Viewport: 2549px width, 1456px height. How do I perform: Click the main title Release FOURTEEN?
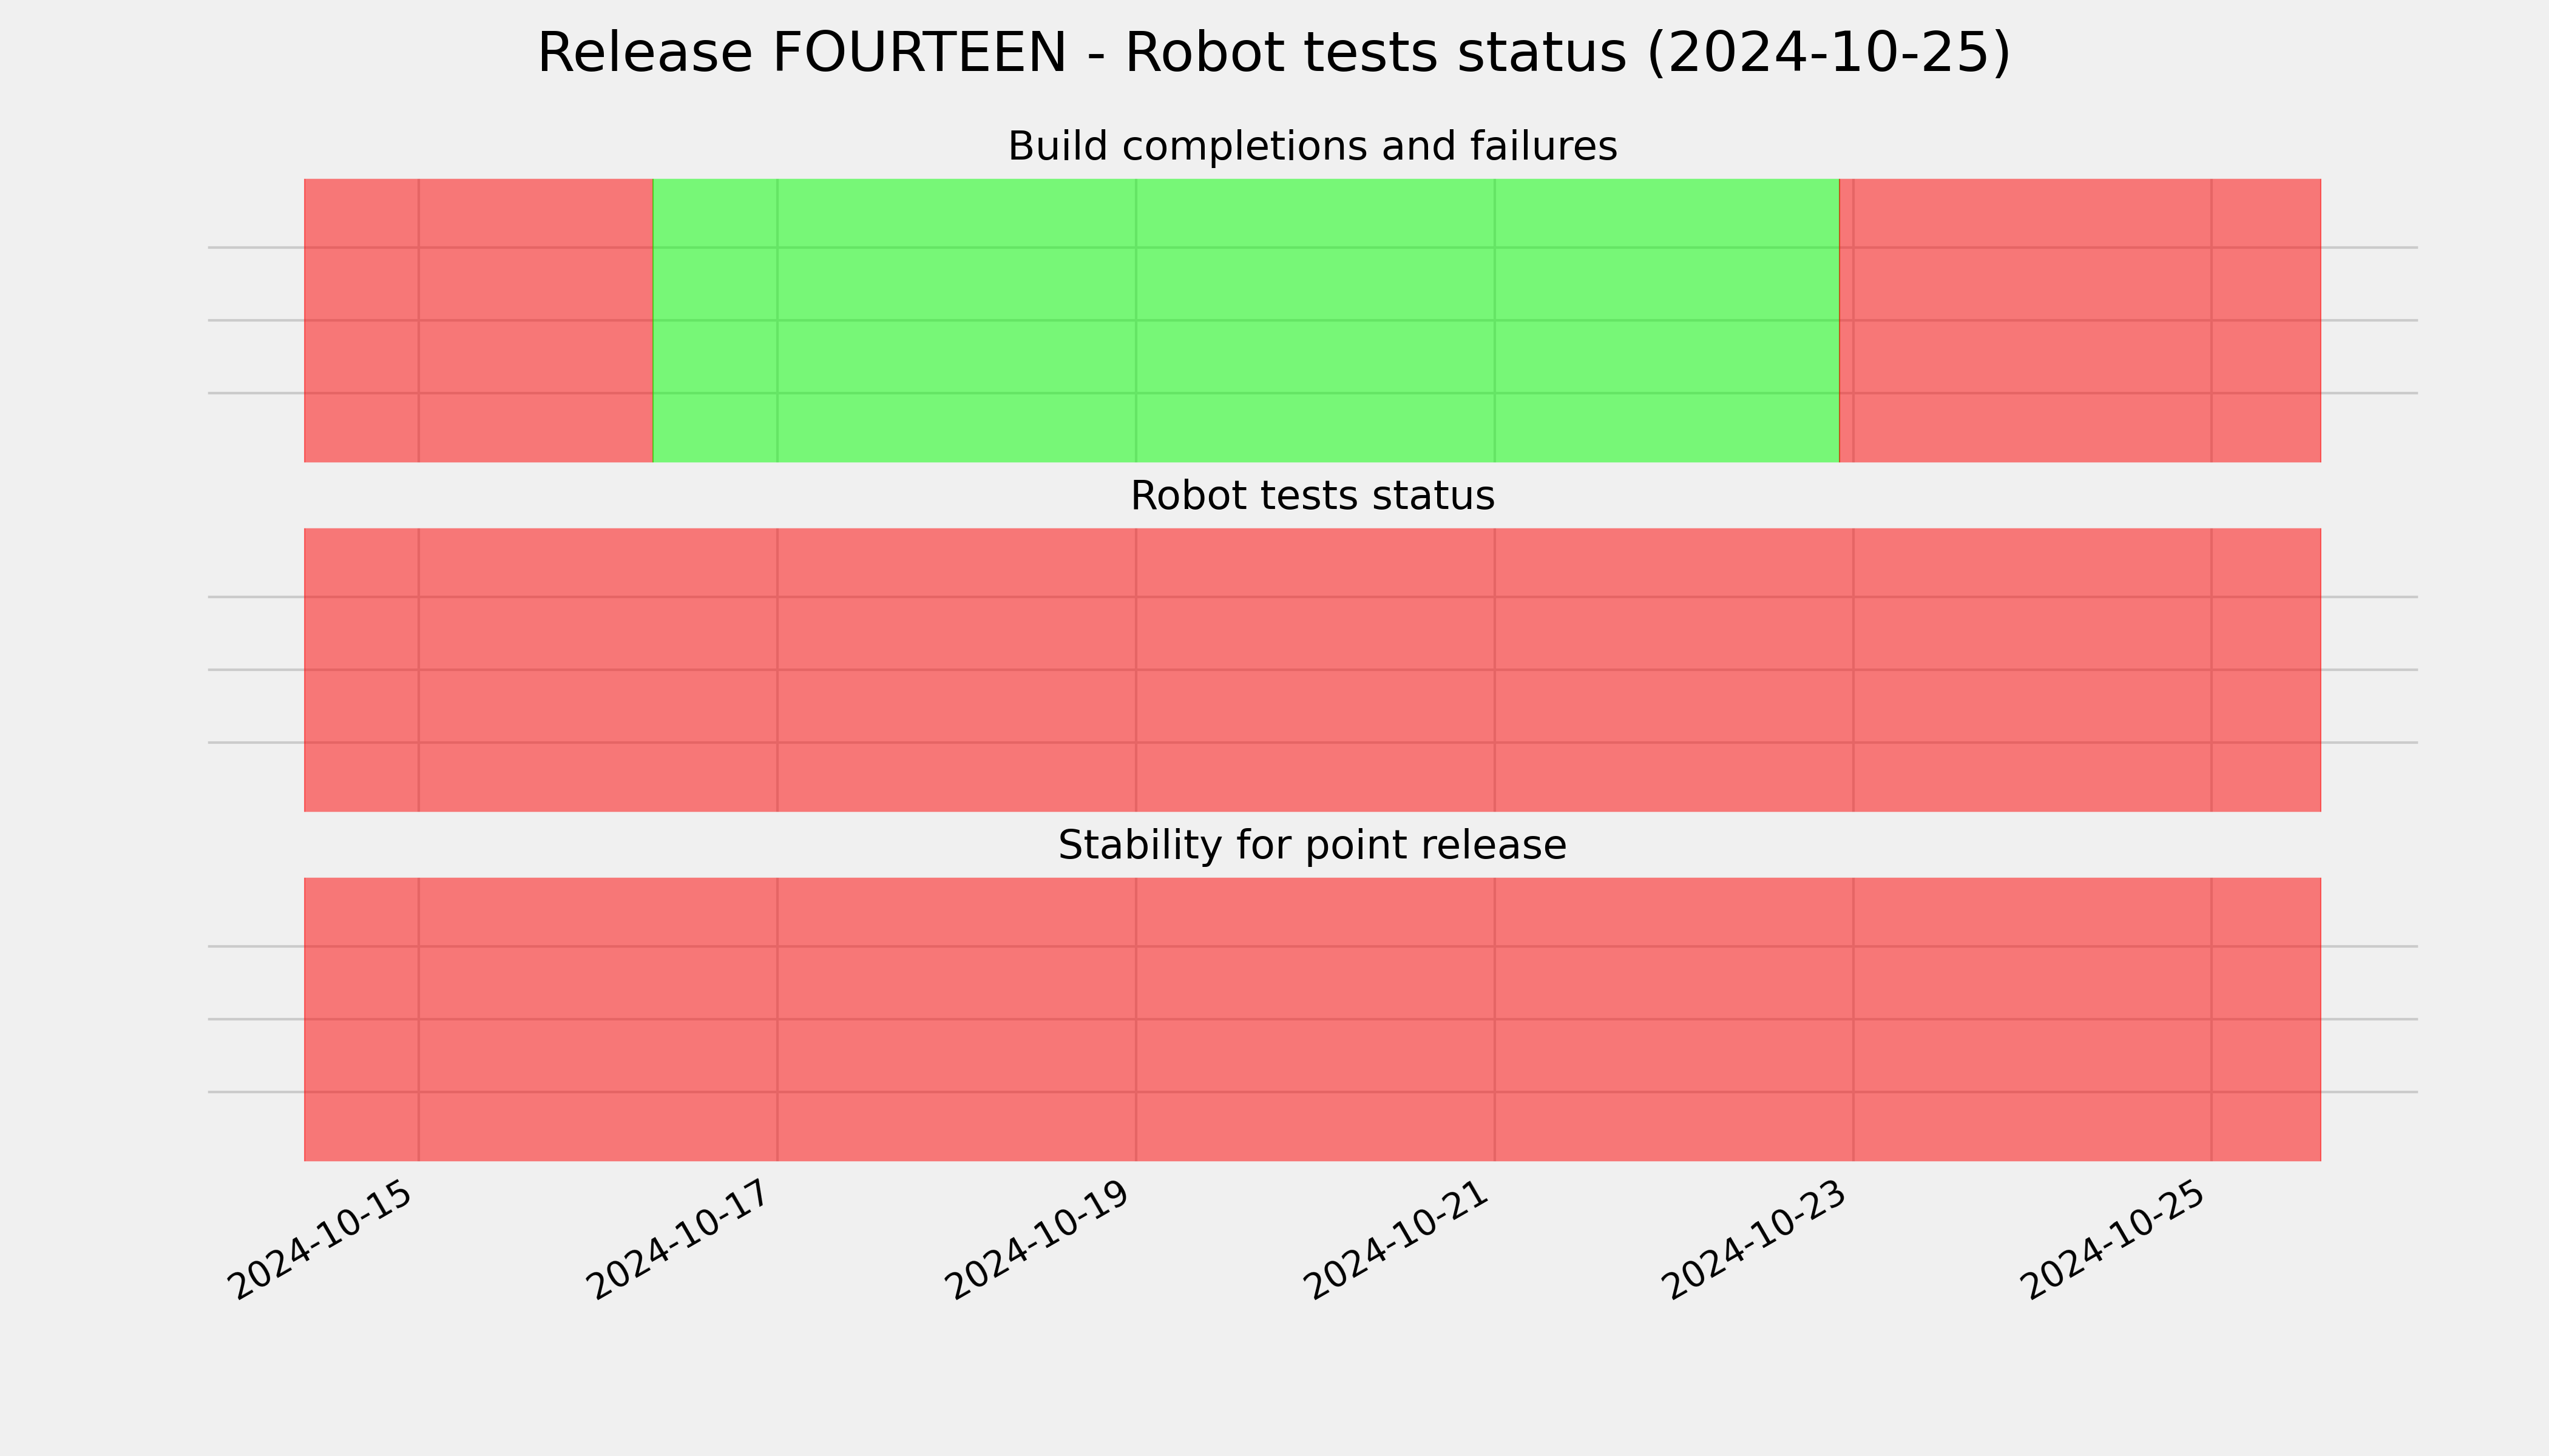point(1273,53)
